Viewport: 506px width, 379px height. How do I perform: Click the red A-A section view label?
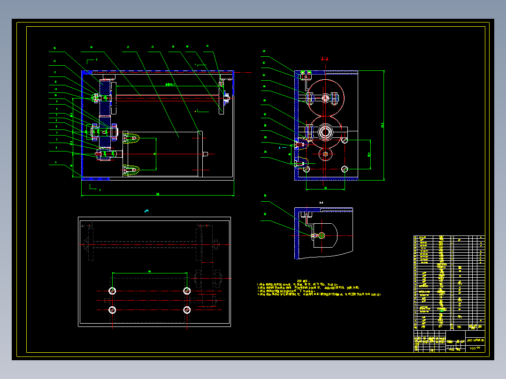325,59
